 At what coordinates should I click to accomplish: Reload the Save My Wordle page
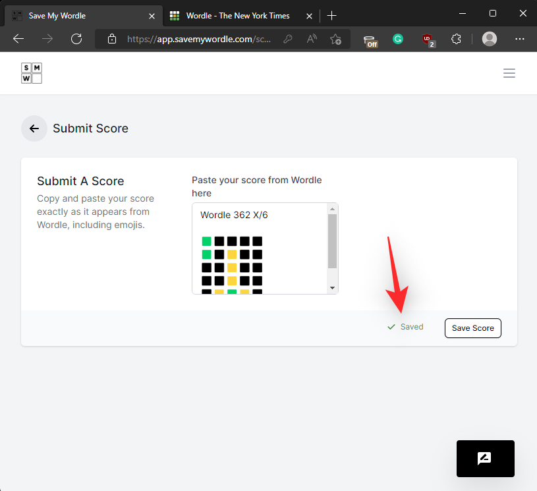tap(76, 39)
